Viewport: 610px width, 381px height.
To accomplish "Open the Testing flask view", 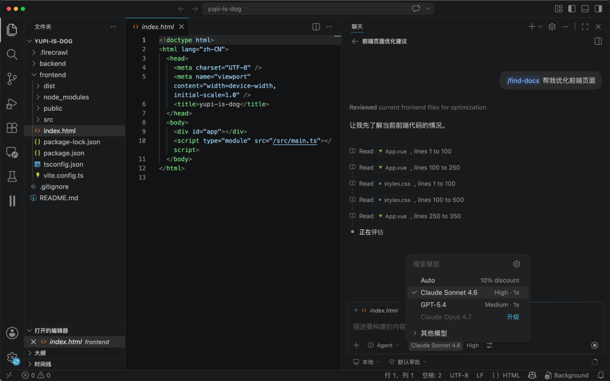I will coord(12,177).
